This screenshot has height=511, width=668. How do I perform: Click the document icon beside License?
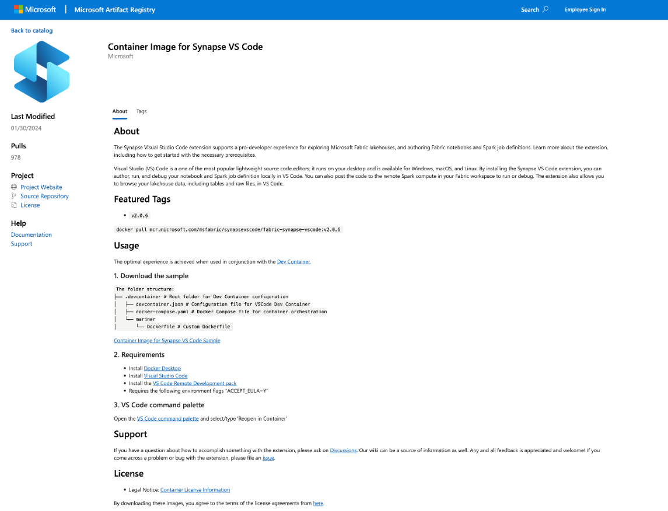14,205
